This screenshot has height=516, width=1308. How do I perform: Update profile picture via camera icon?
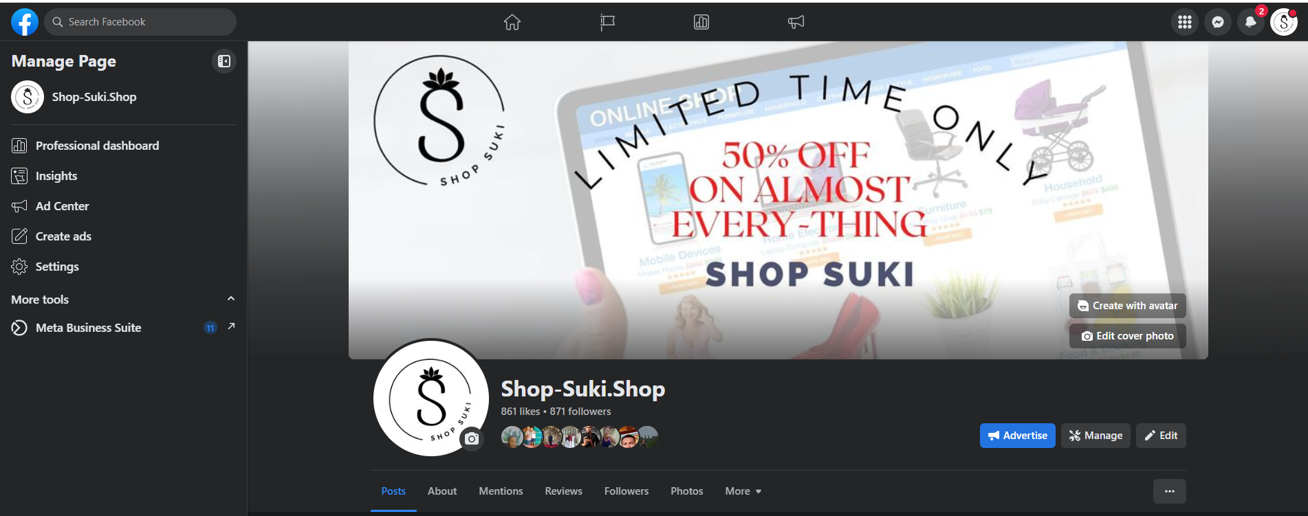(472, 438)
